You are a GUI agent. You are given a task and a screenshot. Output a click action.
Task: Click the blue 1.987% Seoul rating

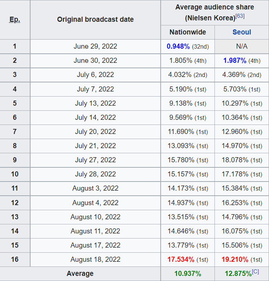coord(235,61)
